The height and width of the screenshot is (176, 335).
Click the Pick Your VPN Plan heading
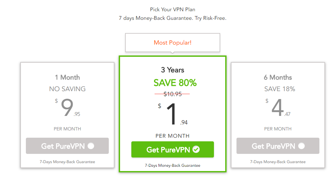(172, 10)
